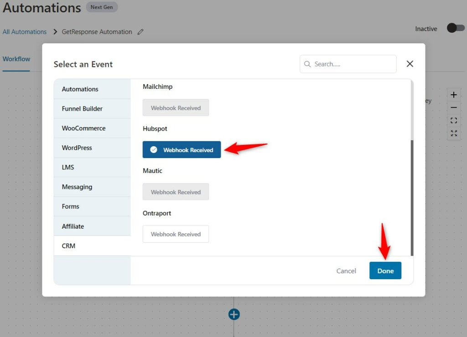Select Mailchimp Webhook Received event

coord(176,107)
